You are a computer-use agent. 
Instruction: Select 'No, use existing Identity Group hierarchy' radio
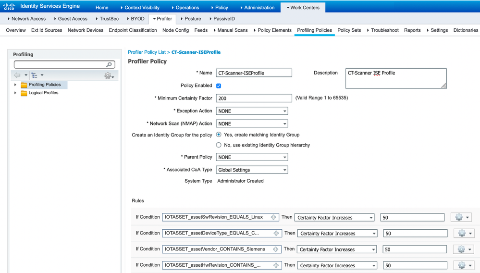[x=219, y=145]
